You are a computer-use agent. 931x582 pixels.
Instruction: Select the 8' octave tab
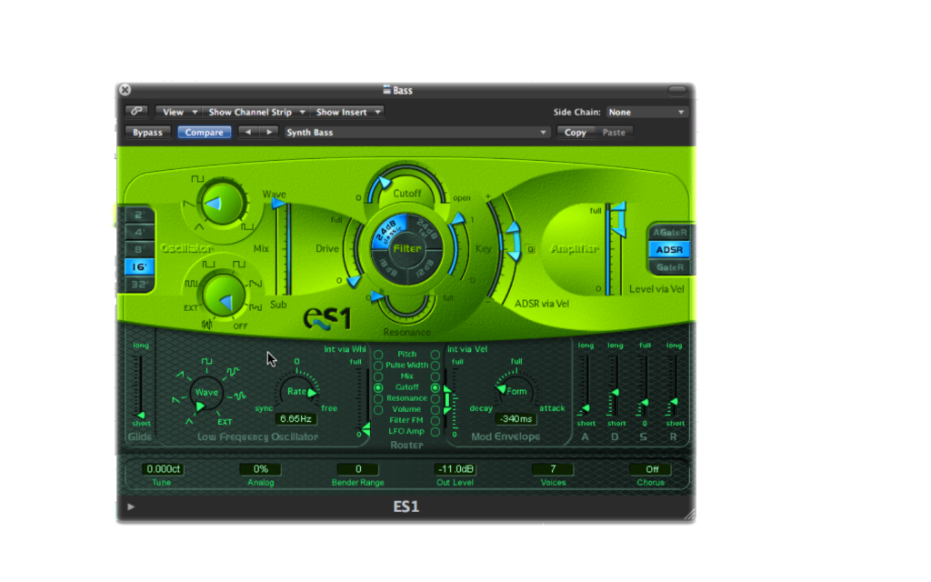click(x=139, y=249)
